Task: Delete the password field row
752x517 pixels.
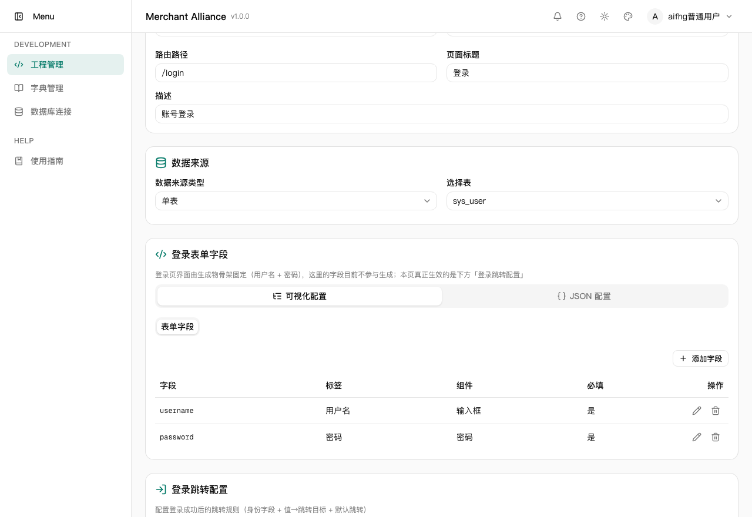Action: click(x=716, y=437)
